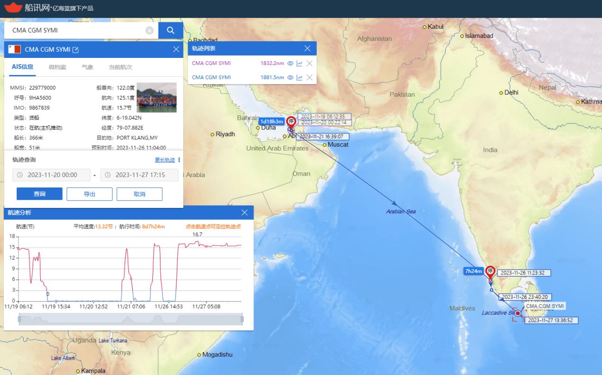
Task: Click the left handle of chart range slider
Action: point(19,319)
